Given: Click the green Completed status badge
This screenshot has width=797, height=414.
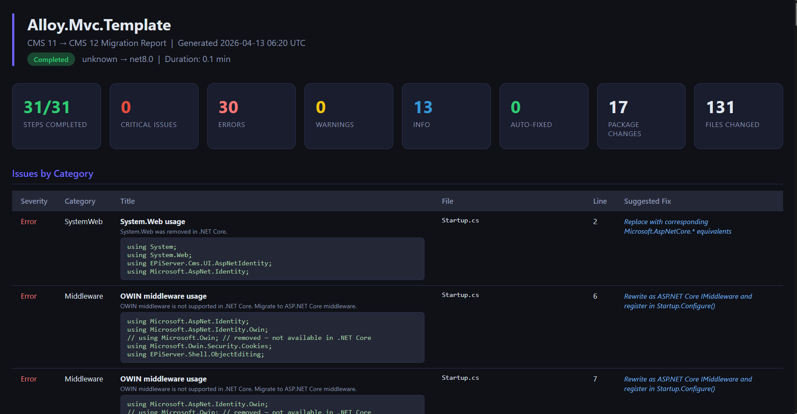Looking at the screenshot, I should [x=51, y=59].
